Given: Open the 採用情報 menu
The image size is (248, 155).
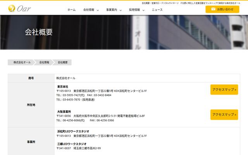Looking at the screenshot, I should (134, 10).
